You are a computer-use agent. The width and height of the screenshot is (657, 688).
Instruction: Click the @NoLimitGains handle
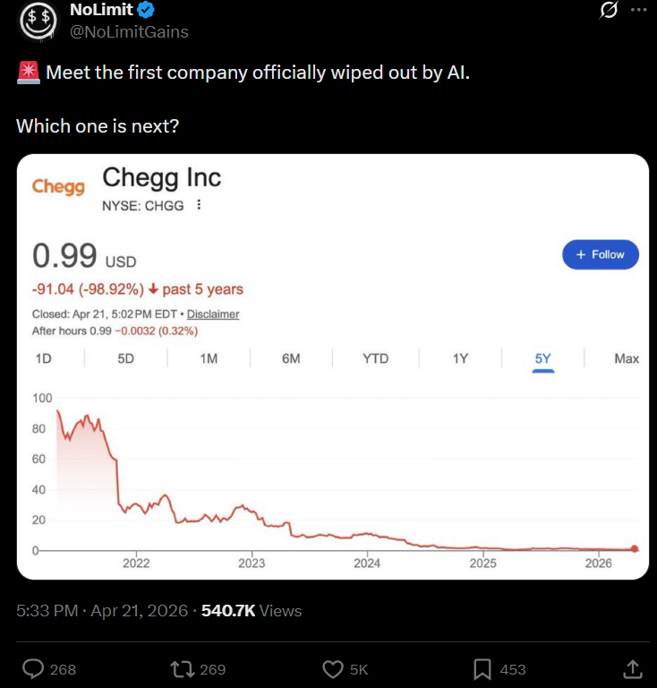129,32
